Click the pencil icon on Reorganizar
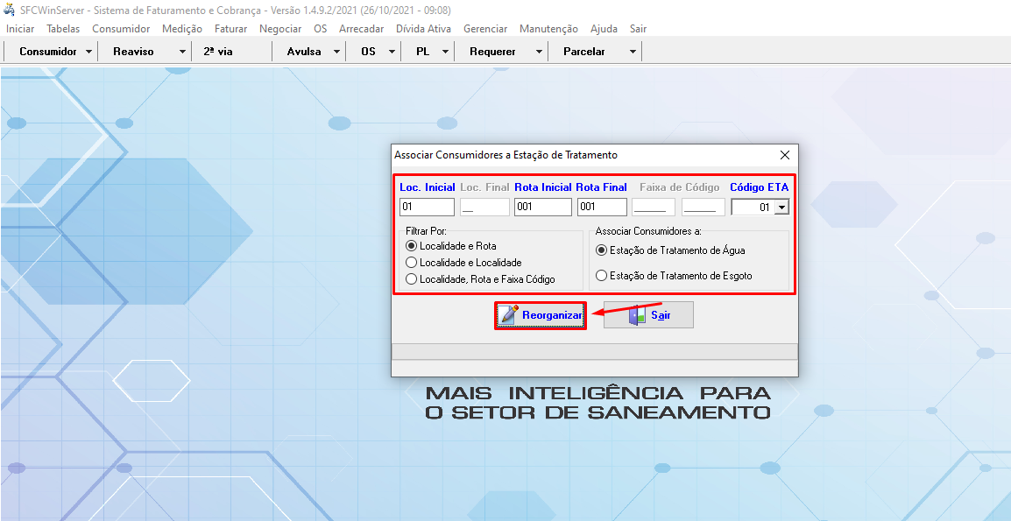Viewport: 1011px width, 521px height. (x=506, y=315)
